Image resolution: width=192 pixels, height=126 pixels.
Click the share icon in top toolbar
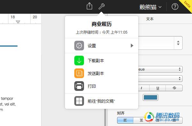tap(89, 6)
